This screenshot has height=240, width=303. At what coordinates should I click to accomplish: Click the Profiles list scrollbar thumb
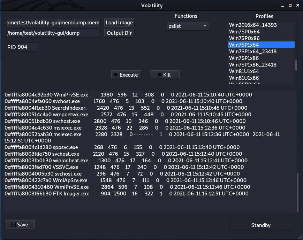pos(296,65)
